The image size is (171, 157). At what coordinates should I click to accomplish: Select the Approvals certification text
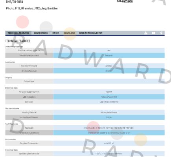109,128
